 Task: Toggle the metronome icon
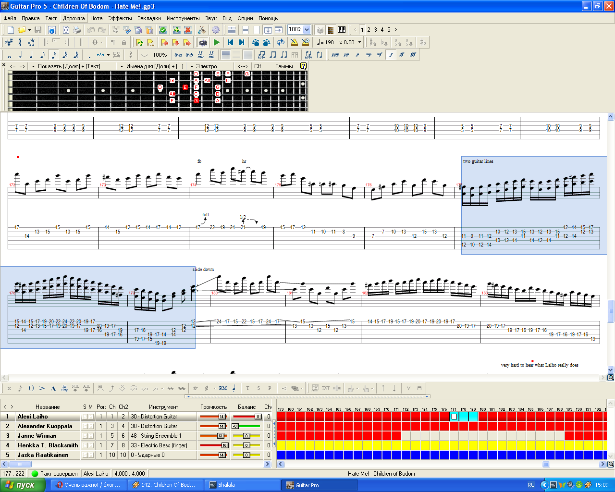point(295,42)
